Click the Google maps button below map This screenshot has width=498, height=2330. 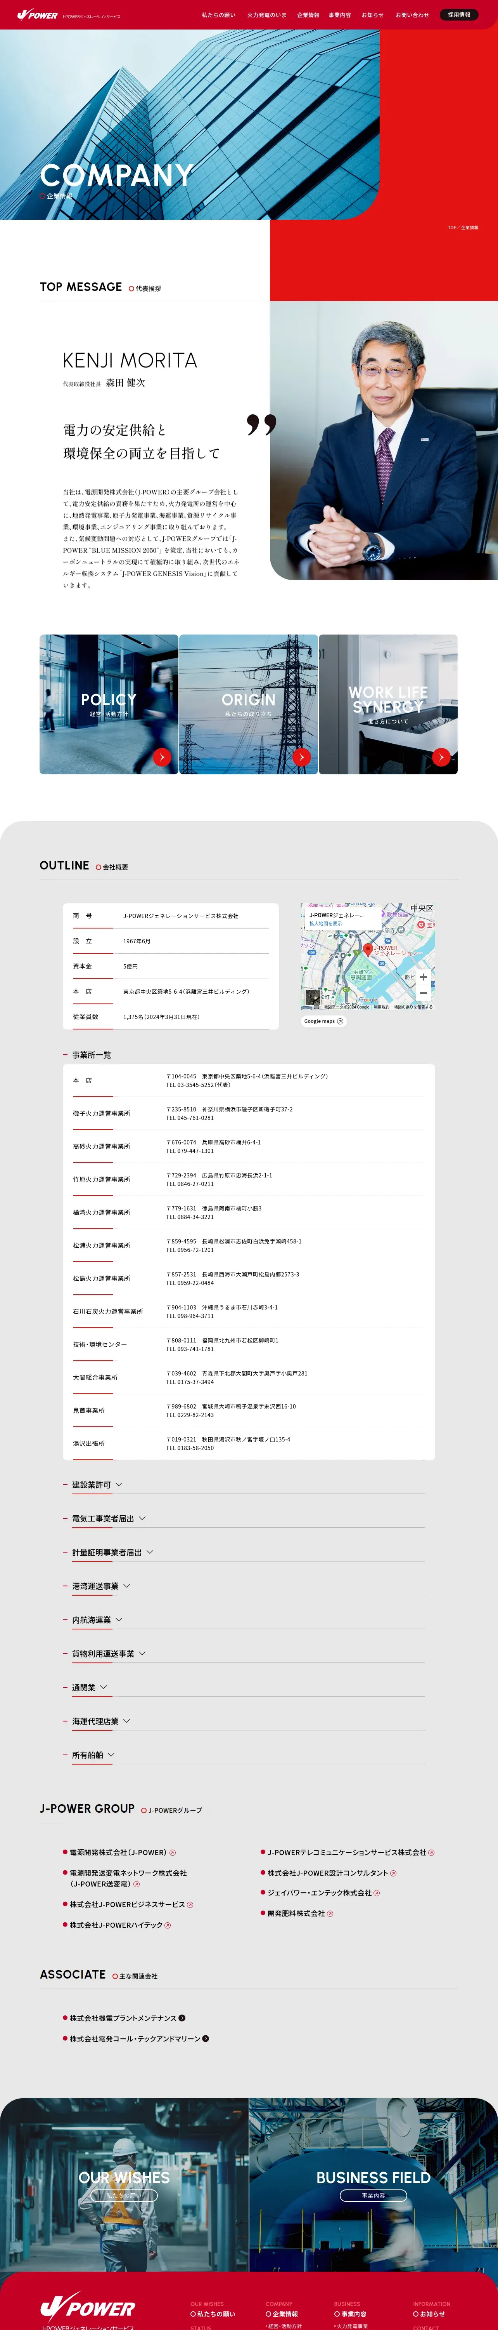pos(323,1021)
